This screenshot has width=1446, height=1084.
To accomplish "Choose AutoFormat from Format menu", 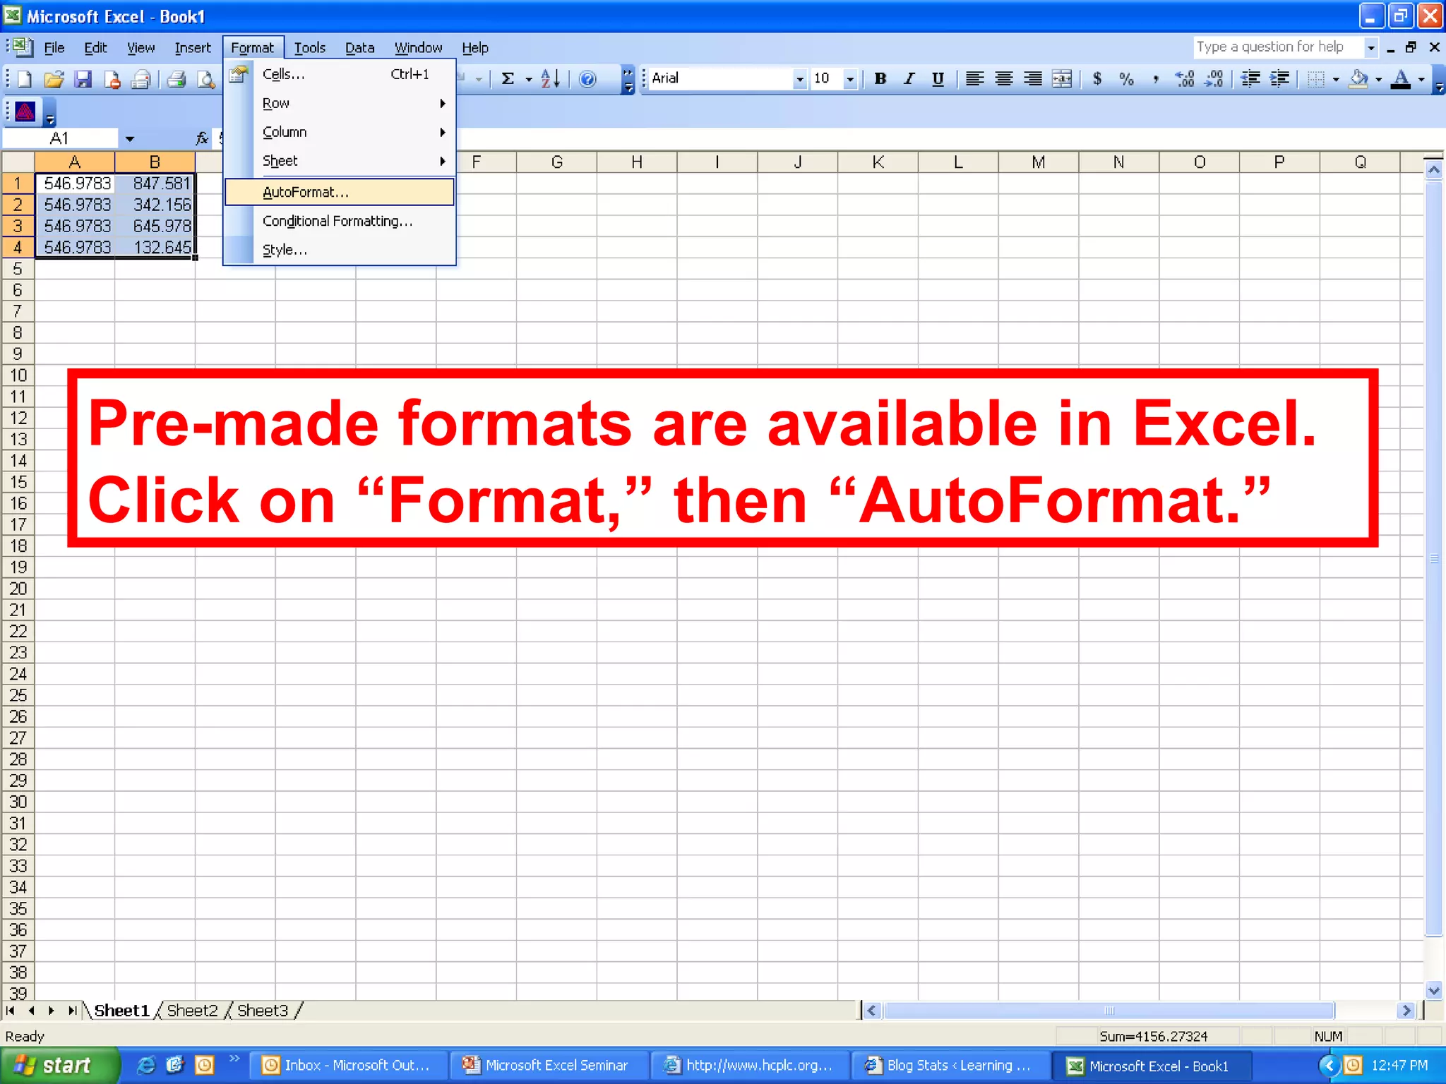I will [x=339, y=192].
